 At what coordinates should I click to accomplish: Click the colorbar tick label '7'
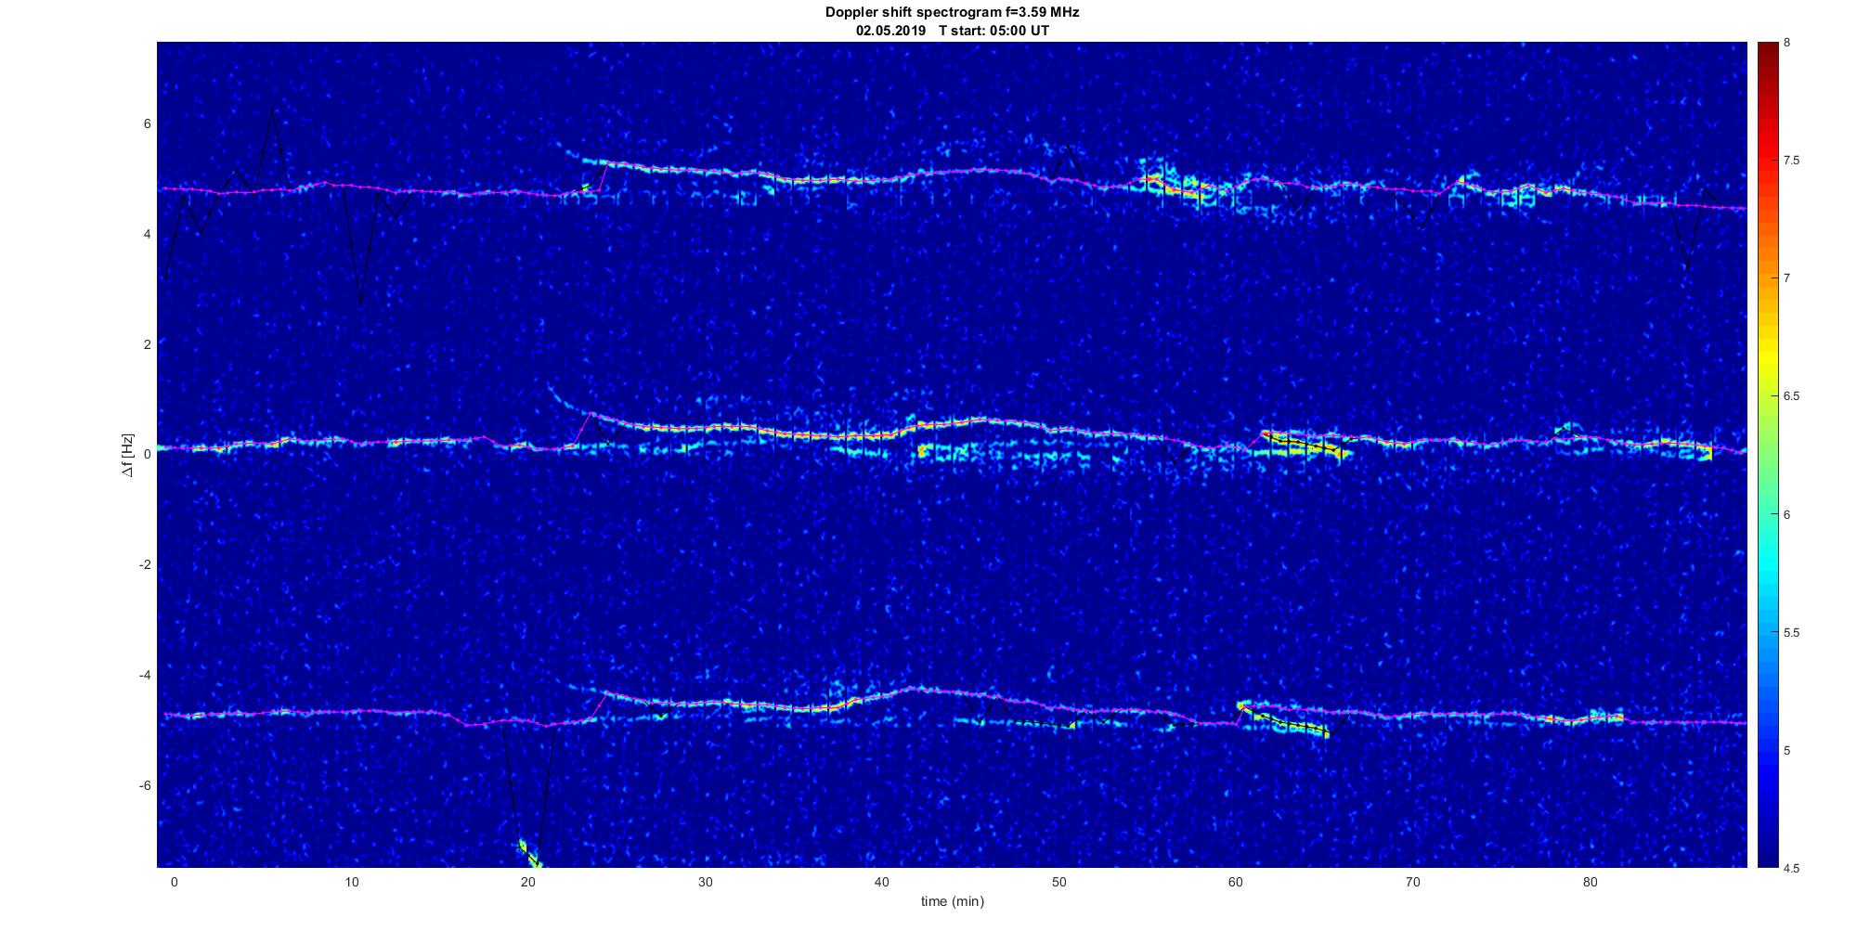click(1787, 278)
